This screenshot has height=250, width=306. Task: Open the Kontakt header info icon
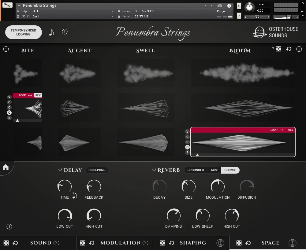pos(229,6)
